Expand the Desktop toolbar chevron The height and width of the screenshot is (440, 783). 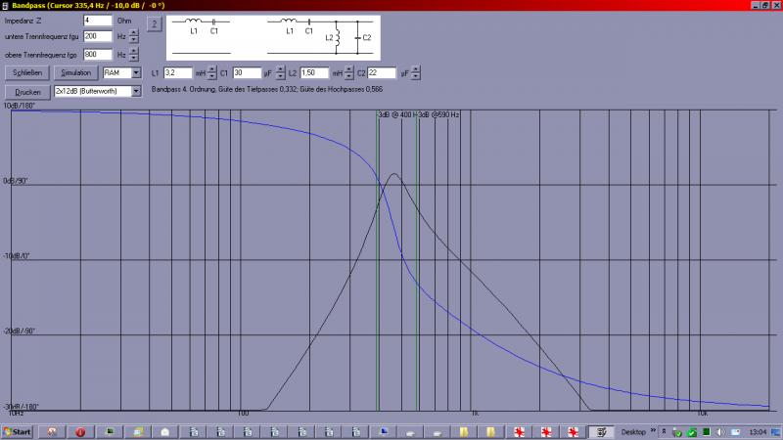(x=654, y=431)
